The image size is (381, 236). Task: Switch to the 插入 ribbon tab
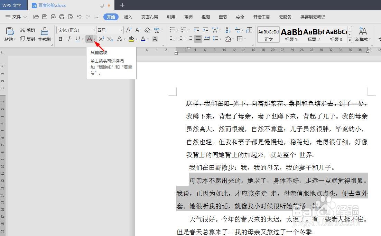point(128,17)
